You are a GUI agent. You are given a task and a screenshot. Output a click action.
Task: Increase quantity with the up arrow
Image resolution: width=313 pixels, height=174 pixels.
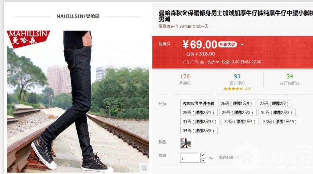tap(203, 155)
